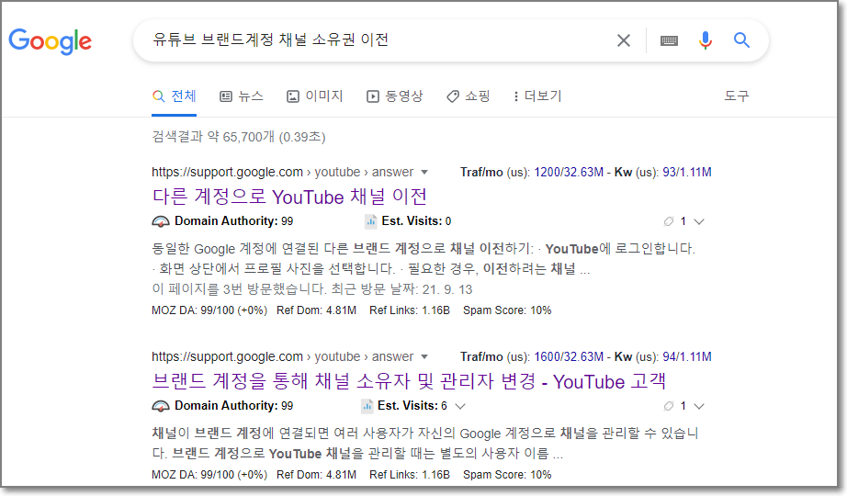Screen dimensions: 847x496
Task: Expand link count chevron of first result
Action: pos(699,222)
